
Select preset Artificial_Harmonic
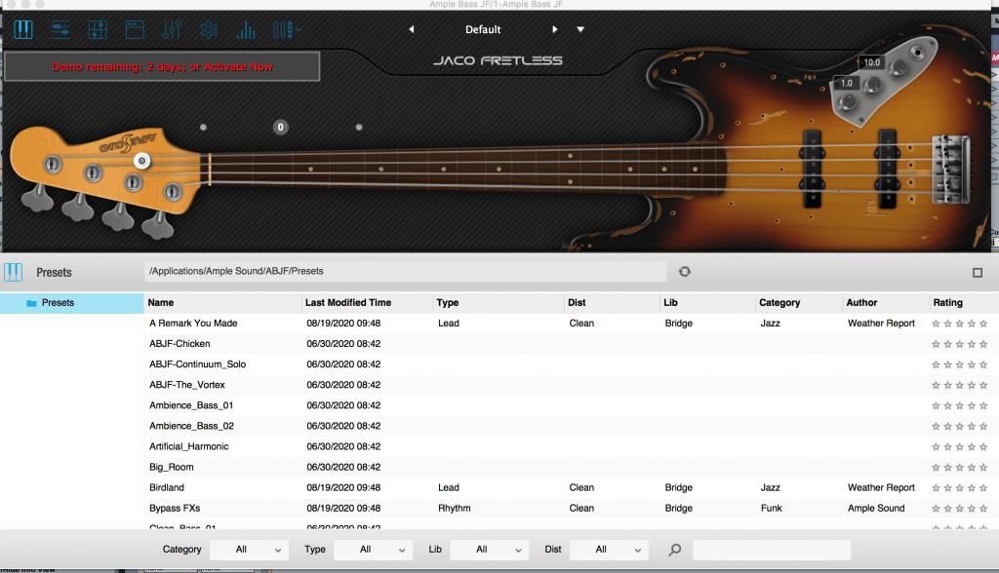pos(188,446)
